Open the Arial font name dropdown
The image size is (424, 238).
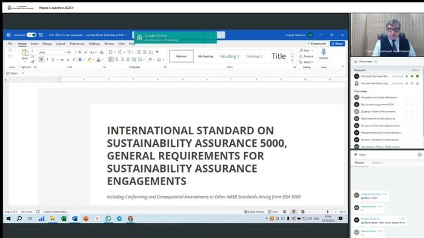coord(65,52)
